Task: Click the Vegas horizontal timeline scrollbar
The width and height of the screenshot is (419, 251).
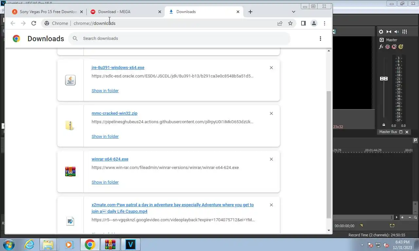Action: pos(363,217)
